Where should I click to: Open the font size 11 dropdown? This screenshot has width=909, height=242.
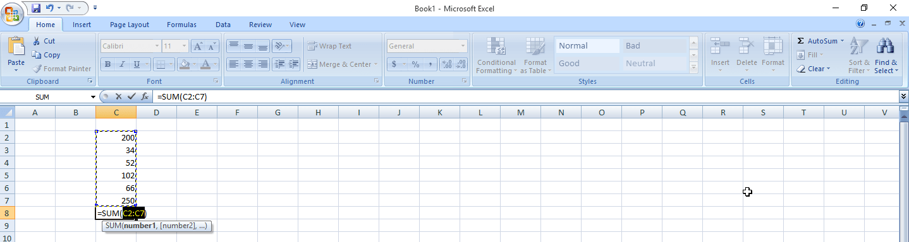(x=185, y=46)
